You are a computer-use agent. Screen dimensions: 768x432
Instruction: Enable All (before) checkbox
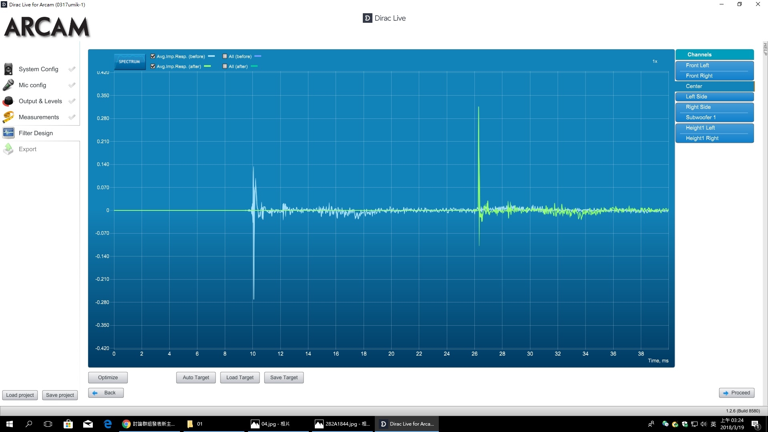click(225, 56)
